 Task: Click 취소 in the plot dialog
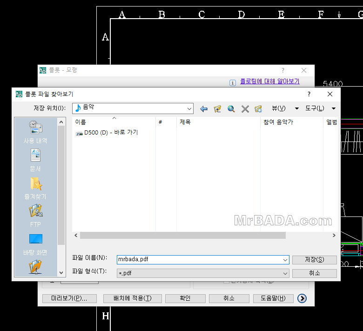point(229,298)
